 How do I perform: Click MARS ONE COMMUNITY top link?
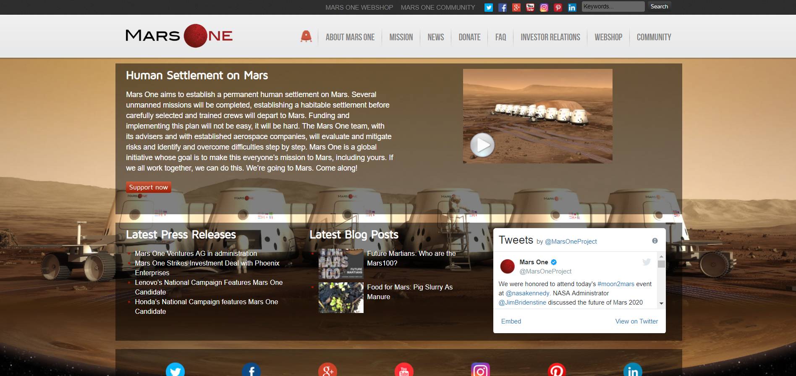pyautogui.click(x=438, y=7)
